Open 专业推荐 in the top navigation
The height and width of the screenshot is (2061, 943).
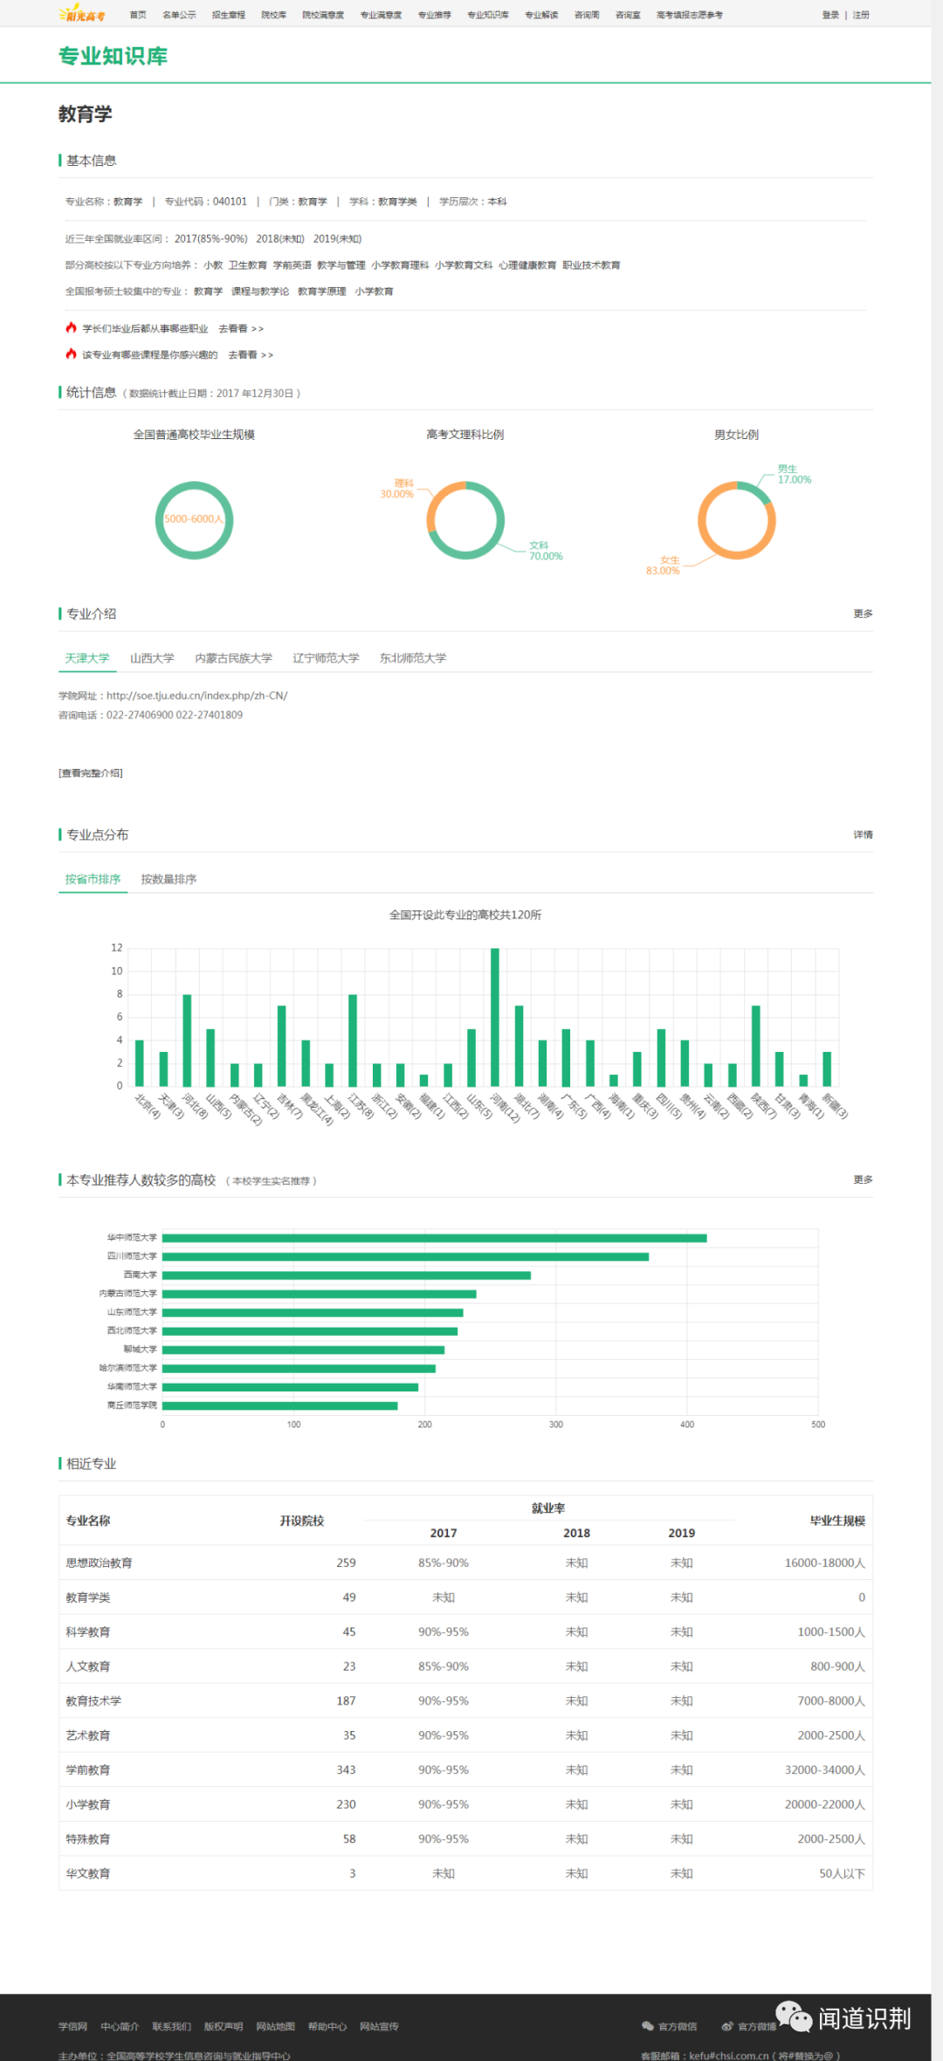435,15
